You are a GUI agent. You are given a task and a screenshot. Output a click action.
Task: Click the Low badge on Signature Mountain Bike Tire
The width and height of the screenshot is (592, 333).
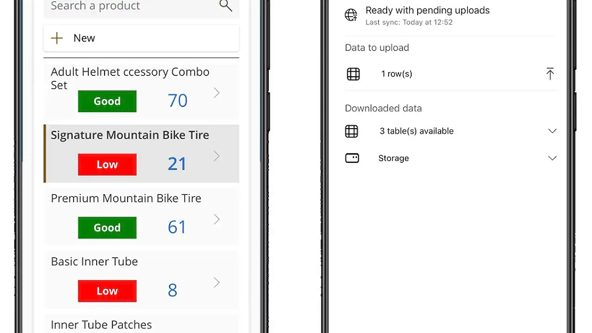pyautogui.click(x=107, y=165)
